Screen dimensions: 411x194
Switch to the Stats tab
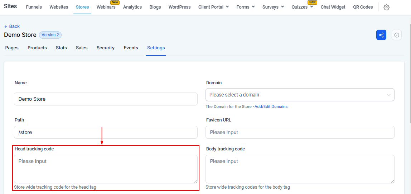61,48
